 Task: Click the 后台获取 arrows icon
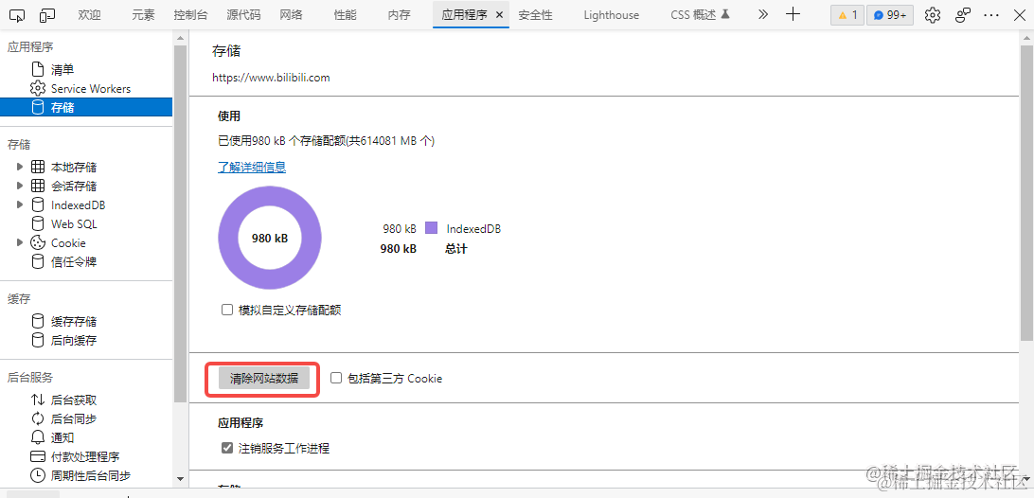(38, 400)
